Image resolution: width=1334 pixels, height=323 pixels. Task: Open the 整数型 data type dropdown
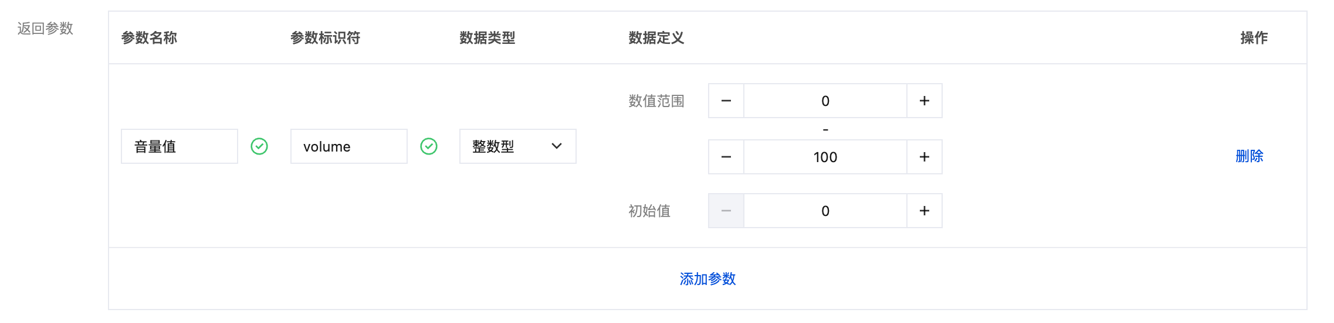517,146
